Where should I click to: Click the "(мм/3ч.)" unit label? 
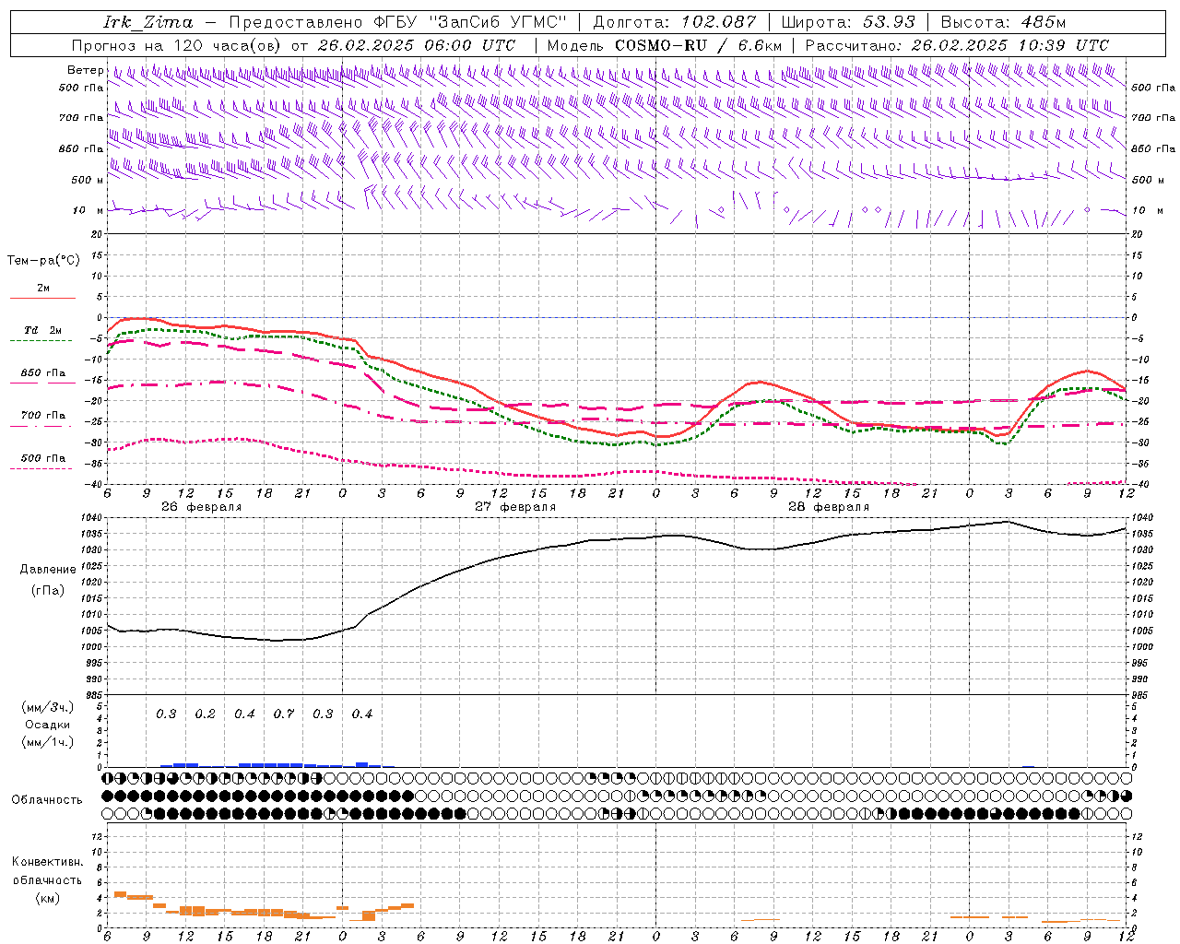pos(48,707)
